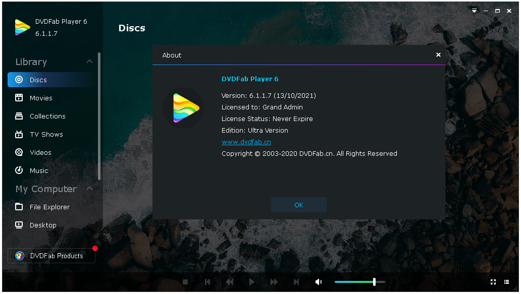Collapse the My Computer section chevron
The width and height of the screenshot is (521, 294).
point(90,189)
